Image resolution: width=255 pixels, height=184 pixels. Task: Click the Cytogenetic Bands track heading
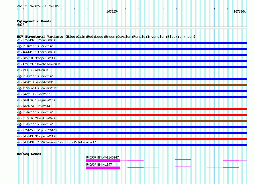34,21
